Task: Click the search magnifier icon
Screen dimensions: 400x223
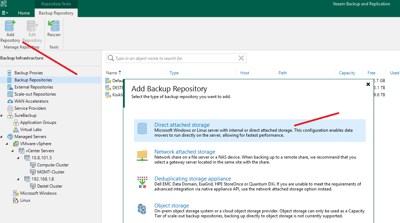Action: pos(111,58)
